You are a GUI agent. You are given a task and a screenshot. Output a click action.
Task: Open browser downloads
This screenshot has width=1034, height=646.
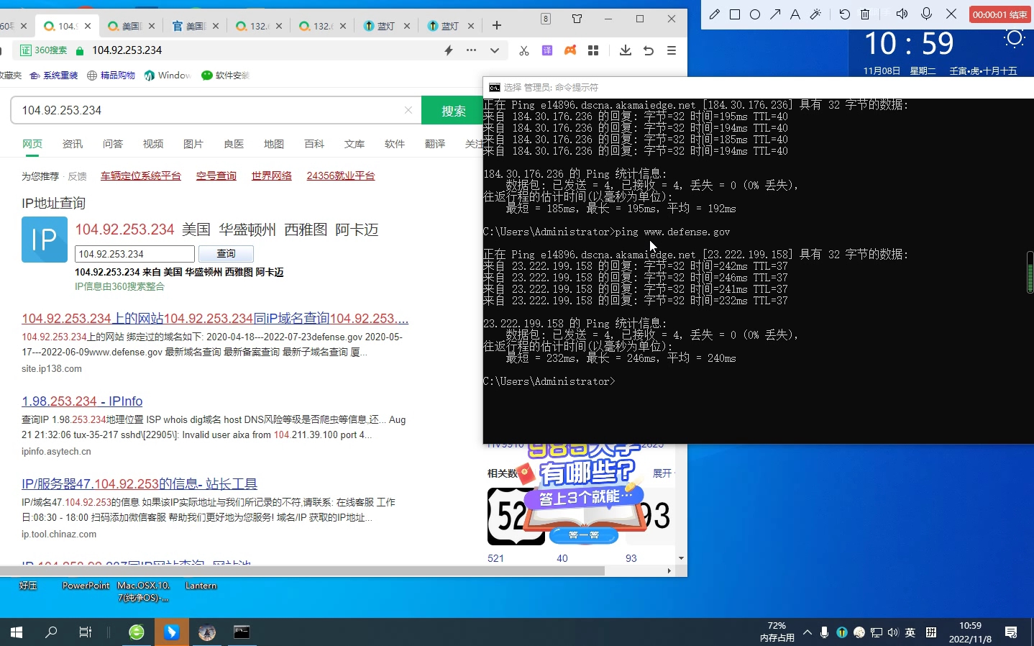point(626,50)
